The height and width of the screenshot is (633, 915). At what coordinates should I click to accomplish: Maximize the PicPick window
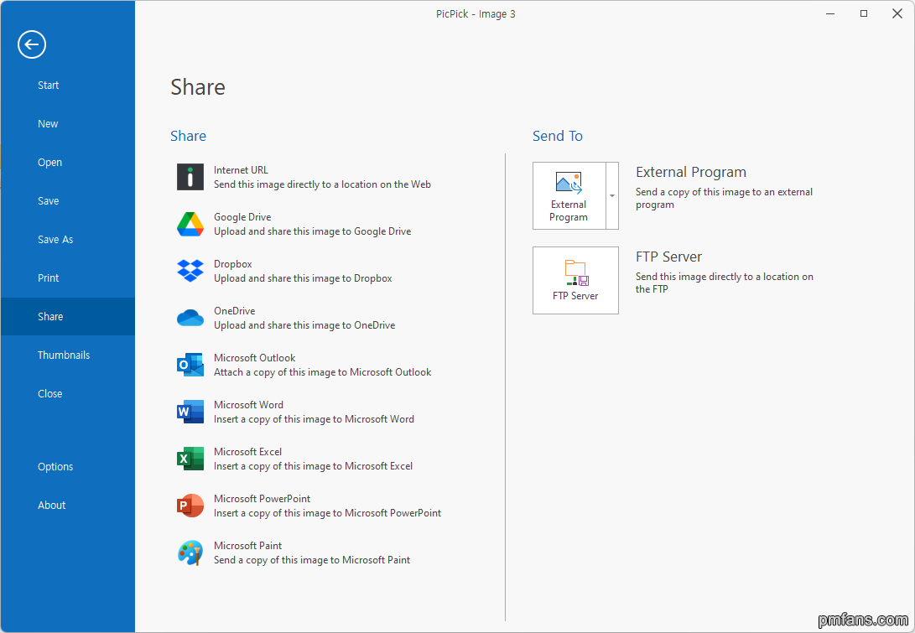point(864,13)
